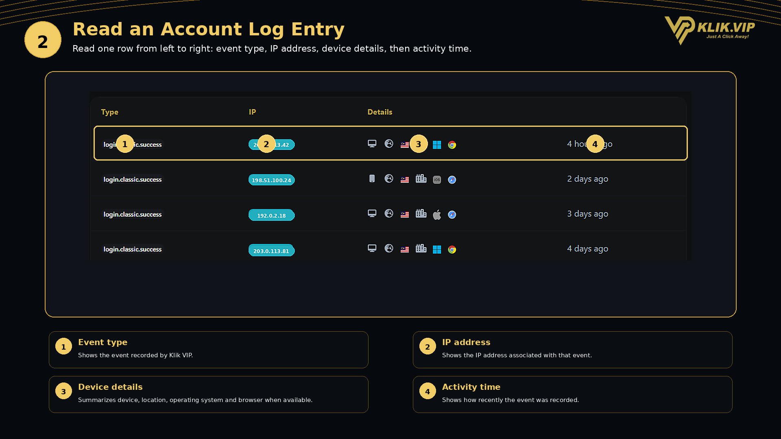
Task: Click the Windows logo in the 203.0.113.81 row
Action: point(437,250)
